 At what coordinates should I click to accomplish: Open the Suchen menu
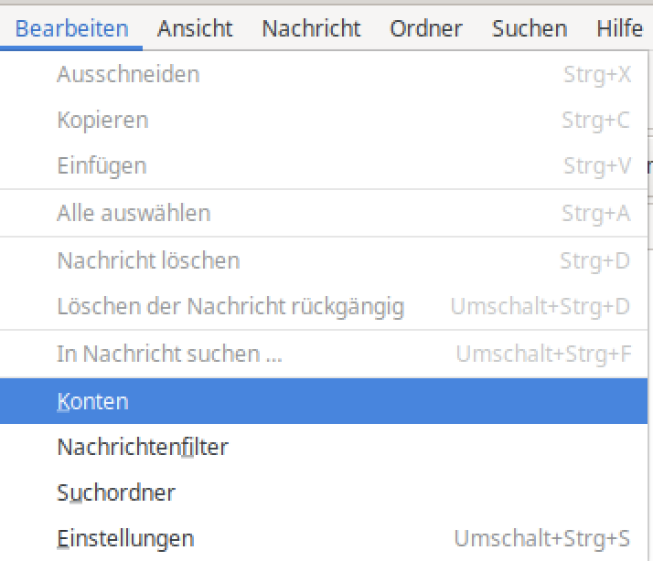pyautogui.click(x=530, y=28)
